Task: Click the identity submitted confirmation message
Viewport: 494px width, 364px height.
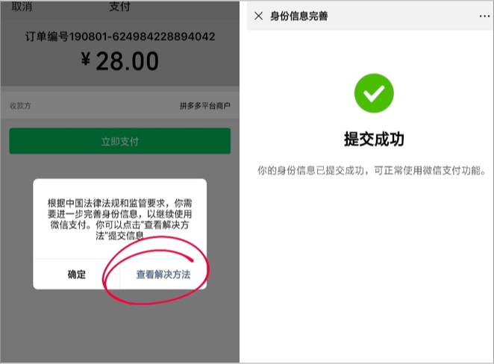Action: pyautogui.click(x=372, y=170)
